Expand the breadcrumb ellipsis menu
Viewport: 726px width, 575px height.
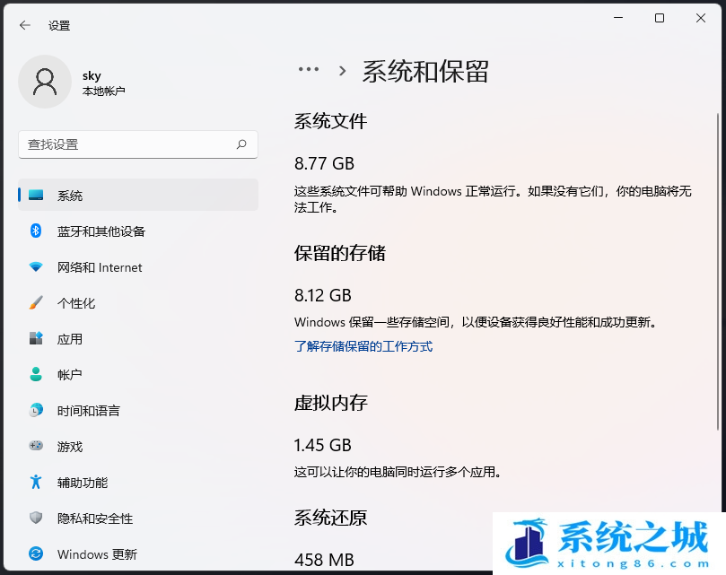point(308,70)
